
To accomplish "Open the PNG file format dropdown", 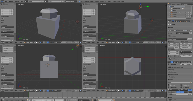I will (x=173, y=90).
